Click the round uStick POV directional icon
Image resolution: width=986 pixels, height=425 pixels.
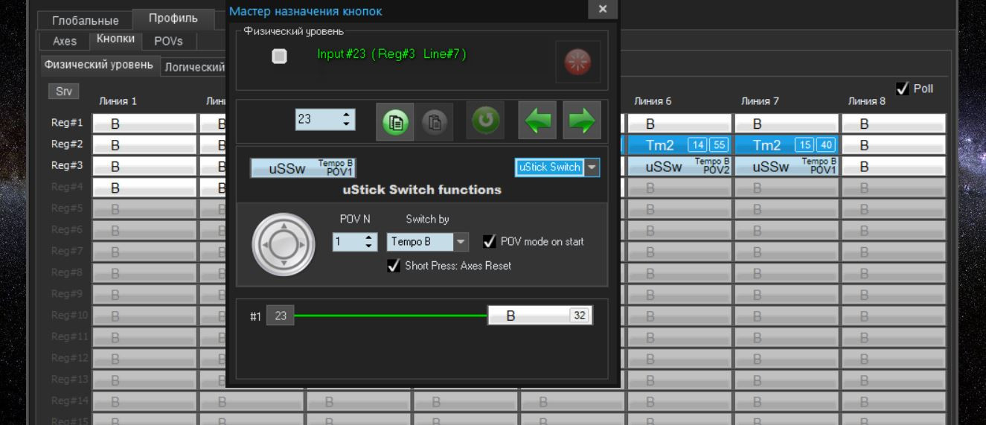[x=278, y=243]
